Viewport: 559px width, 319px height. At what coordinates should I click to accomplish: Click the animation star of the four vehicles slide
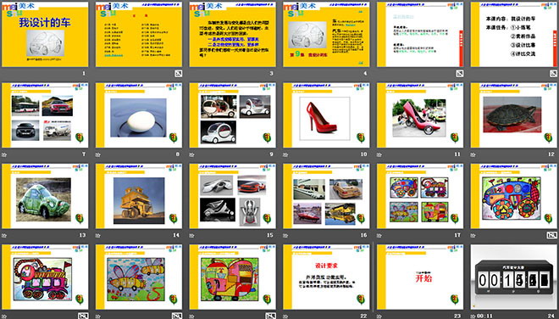[4, 154]
